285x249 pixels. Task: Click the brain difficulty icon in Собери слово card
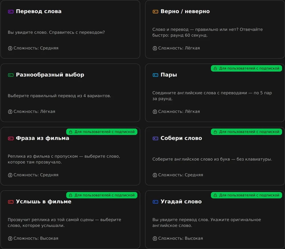155,175
